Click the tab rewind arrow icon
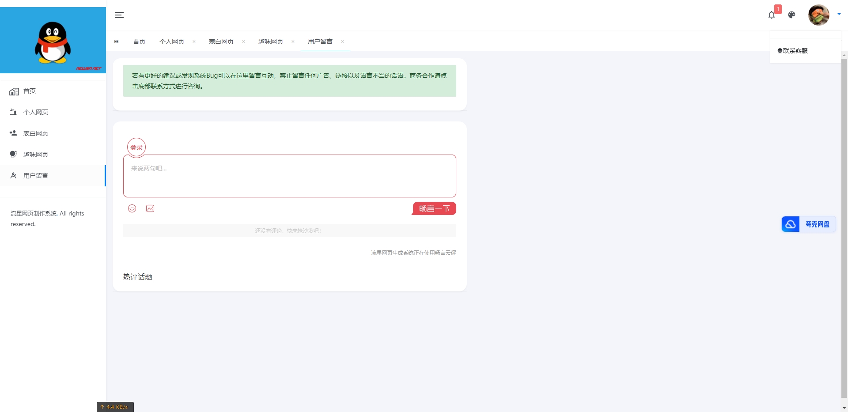The image size is (848, 412). click(116, 42)
